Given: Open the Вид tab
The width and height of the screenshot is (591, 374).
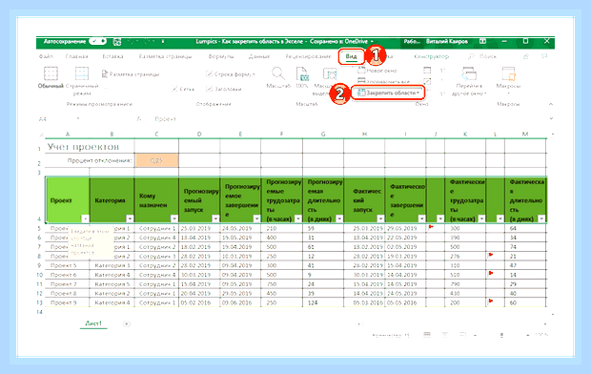Looking at the screenshot, I should (x=351, y=56).
